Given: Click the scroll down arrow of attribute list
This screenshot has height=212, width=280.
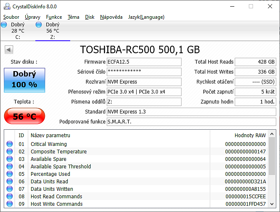Looking at the screenshot, I should tap(272, 204).
